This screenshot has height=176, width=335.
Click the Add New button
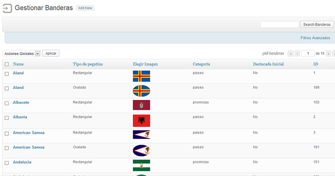85,8
